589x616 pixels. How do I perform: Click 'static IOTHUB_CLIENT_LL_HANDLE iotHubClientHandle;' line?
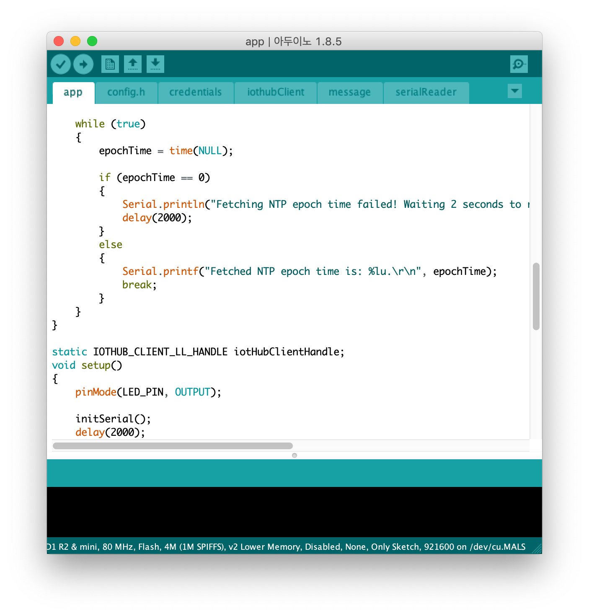click(198, 352)
